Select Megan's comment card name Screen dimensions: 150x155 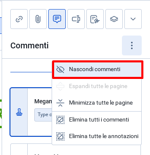point(43,102)
